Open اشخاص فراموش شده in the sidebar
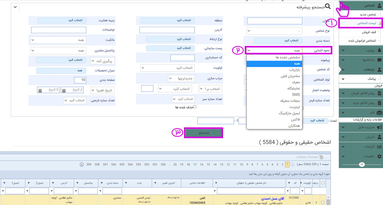This screenshot has height=205, width=383. point(362,41)
